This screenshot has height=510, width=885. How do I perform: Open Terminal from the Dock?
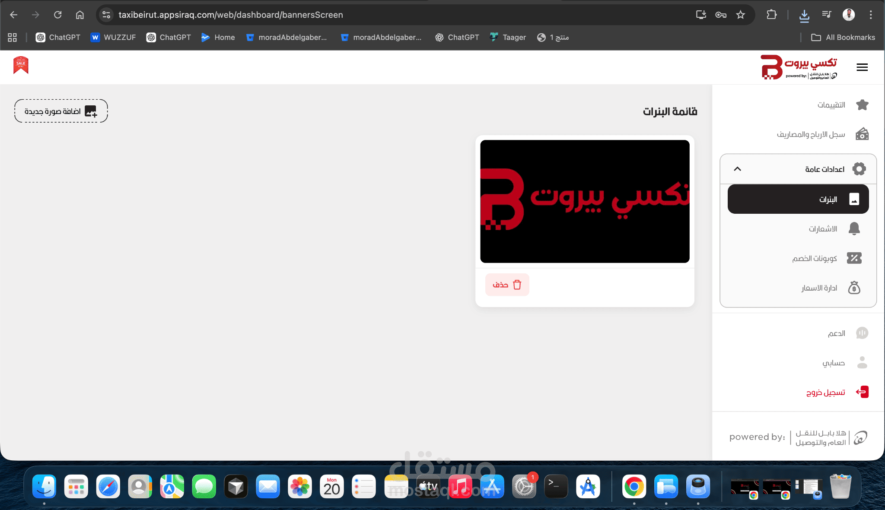(x=556, y=487)
